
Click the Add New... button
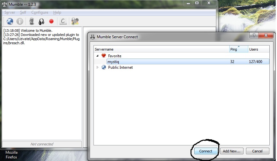tap(232, 151)
